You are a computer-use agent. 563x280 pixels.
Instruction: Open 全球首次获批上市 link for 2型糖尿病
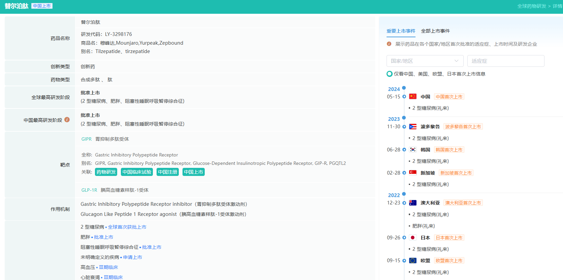coord(127,227)
